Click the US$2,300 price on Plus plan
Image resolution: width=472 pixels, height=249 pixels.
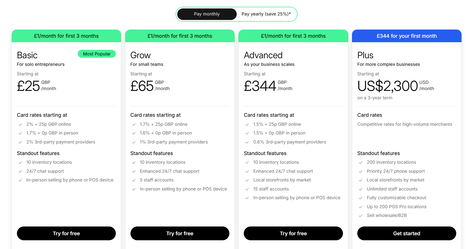(x=387, y=86)
